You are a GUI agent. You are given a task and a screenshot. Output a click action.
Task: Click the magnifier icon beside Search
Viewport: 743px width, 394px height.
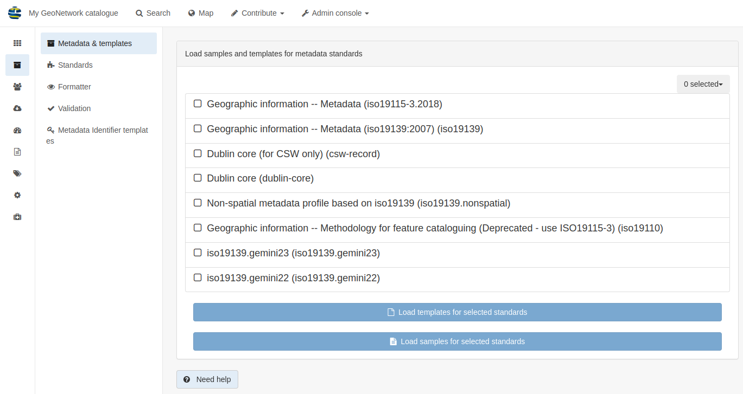coord(139,13)
